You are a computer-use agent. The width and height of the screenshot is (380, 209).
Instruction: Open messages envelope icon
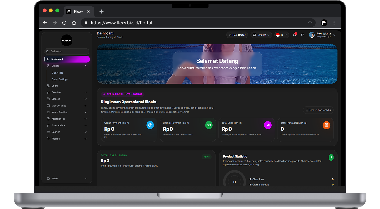point(302,35)
